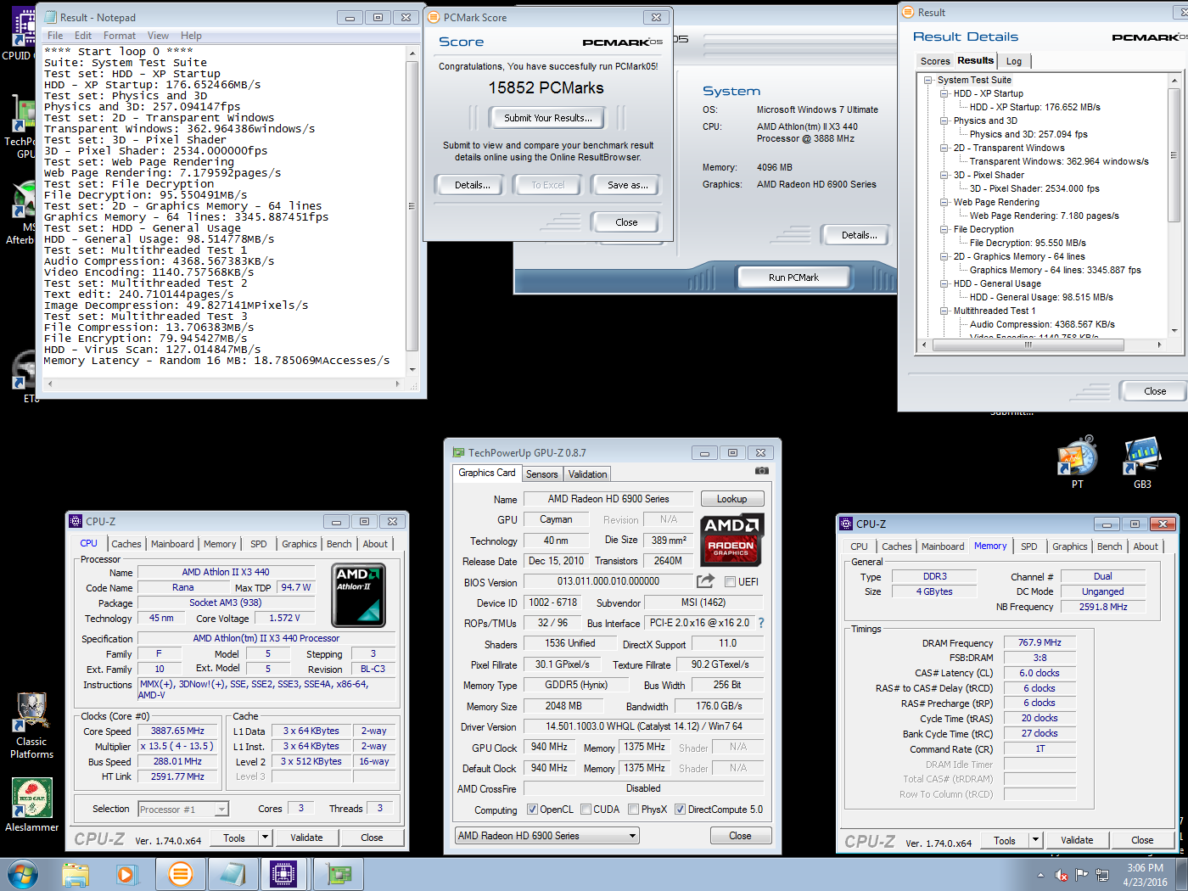Open Windows Explorer from the taskbar
The image size is (1188, 891).
coord(76,874)
